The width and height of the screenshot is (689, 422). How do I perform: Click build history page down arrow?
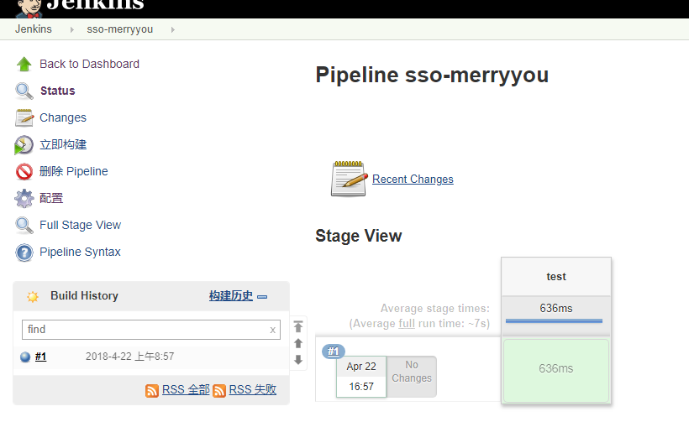(x=298, y=360)
